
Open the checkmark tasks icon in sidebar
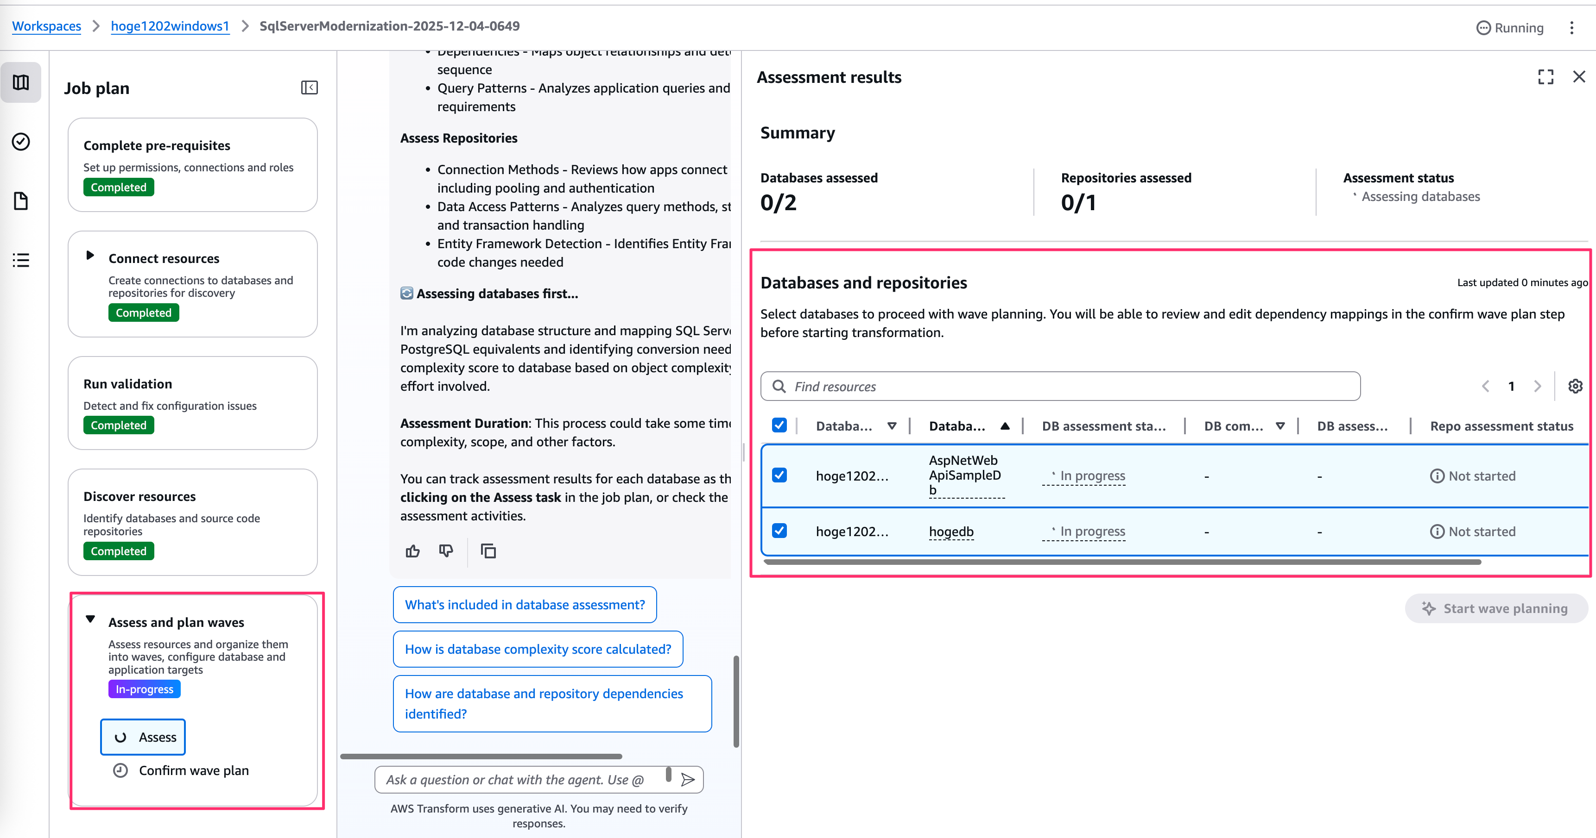click(20, 142)
